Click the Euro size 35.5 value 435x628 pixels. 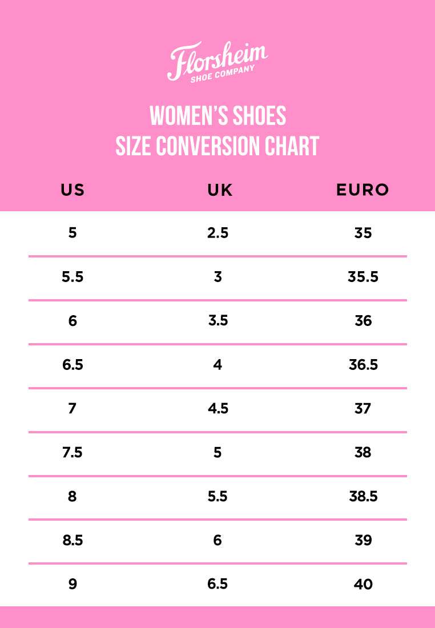point(363,277)
